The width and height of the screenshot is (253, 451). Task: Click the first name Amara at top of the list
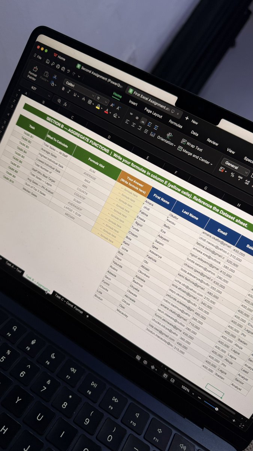click(149, 203)
